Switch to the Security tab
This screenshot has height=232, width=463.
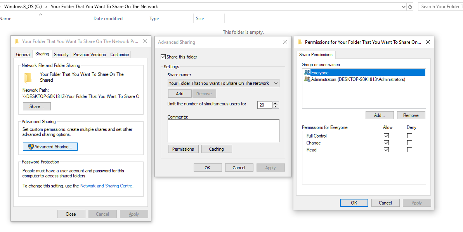[x=61, y=55]
